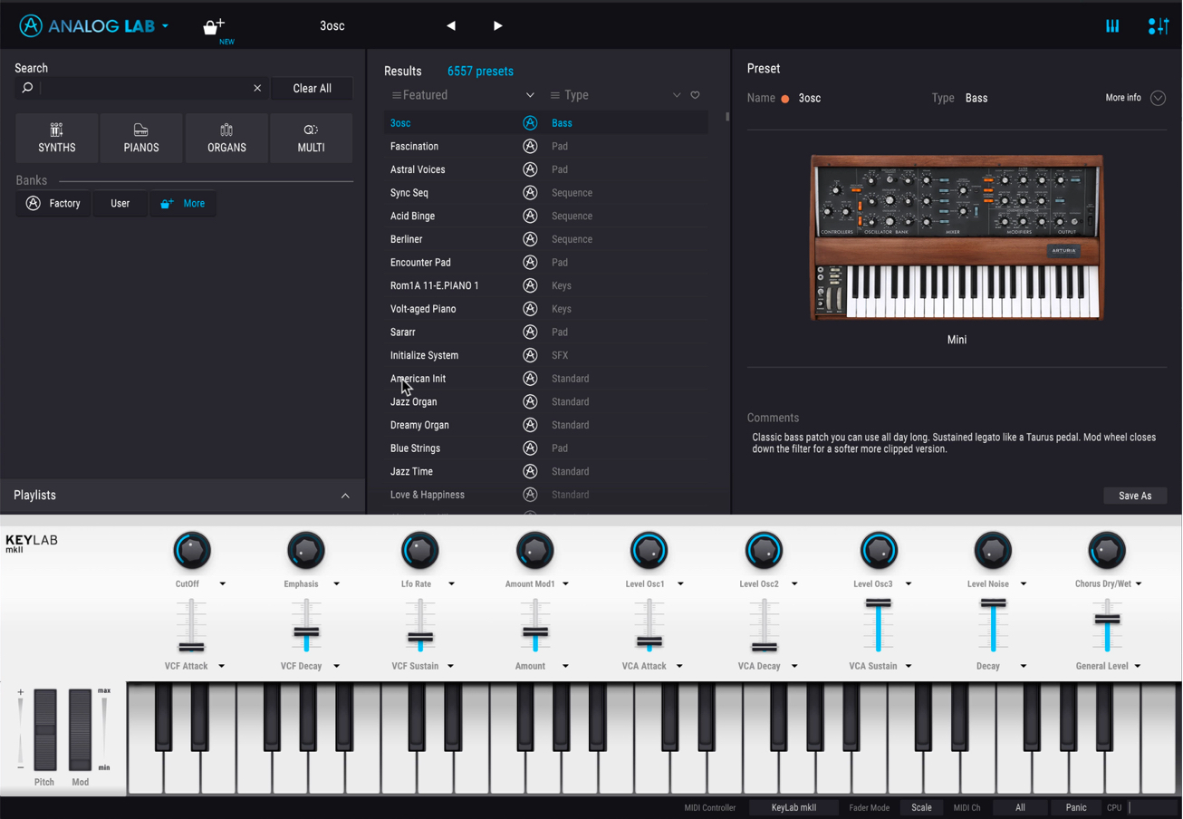Filter results by the ORGANS category
This screenshot has height=819, width=1183.
[226, 138]
